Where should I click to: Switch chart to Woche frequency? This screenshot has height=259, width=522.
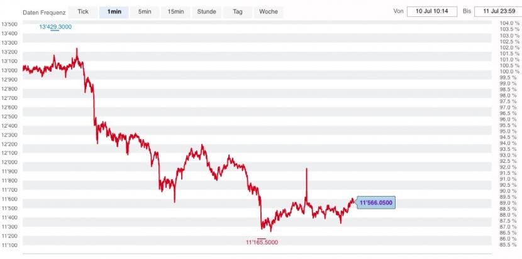coord(269,12)
